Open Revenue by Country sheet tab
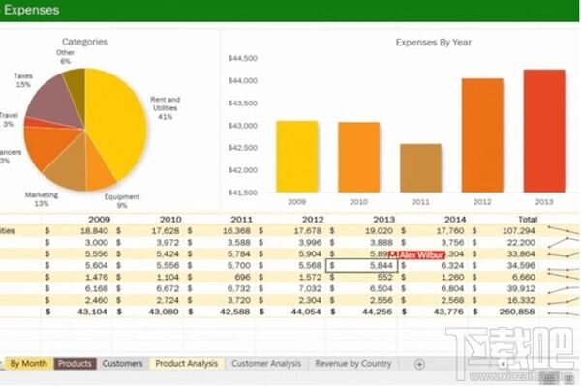Viewport: 581px width, 386px height. (353, 364)
